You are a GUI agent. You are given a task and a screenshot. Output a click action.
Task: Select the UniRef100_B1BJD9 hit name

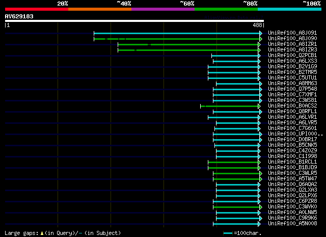click(292, 167)
